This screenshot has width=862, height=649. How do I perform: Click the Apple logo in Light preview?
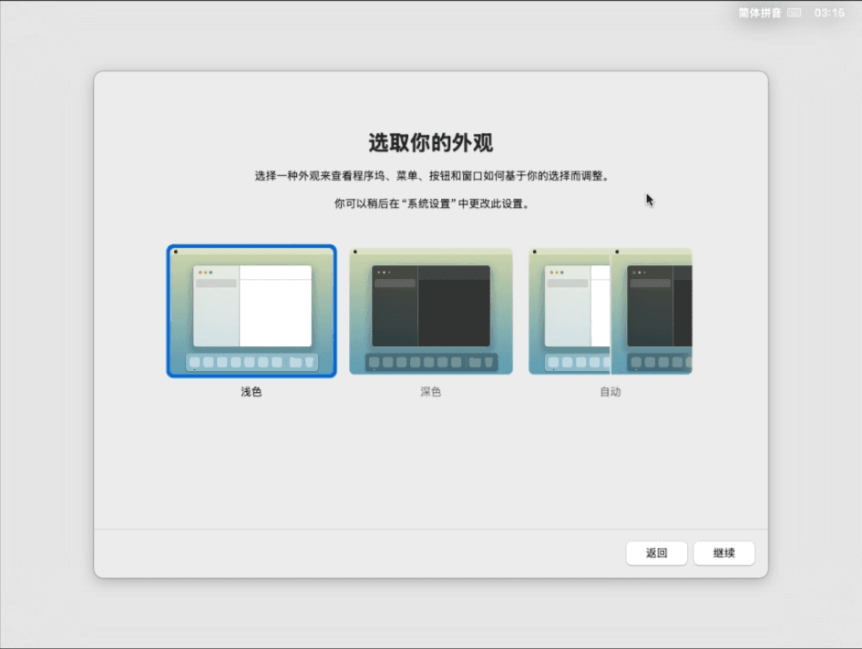click(x=175, y=252)
